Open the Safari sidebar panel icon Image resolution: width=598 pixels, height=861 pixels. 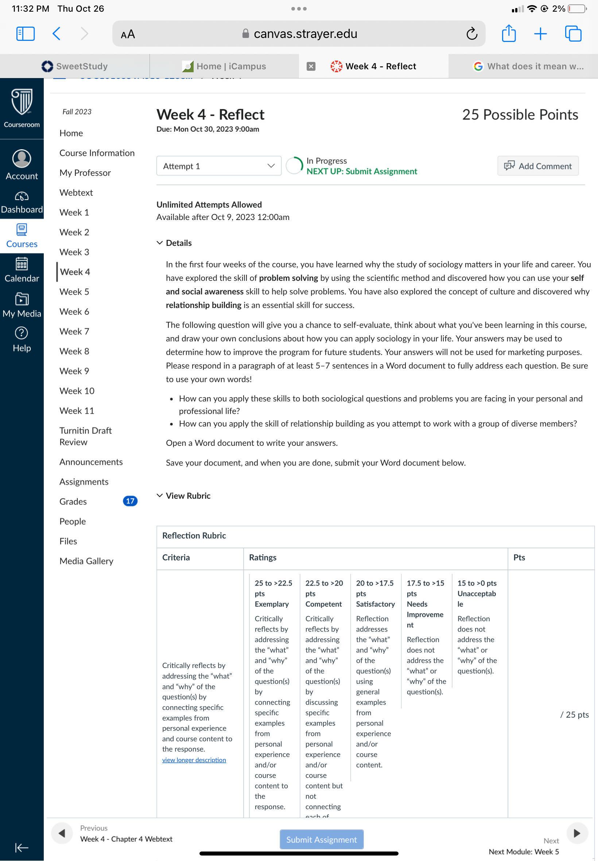tap(26, 34)
